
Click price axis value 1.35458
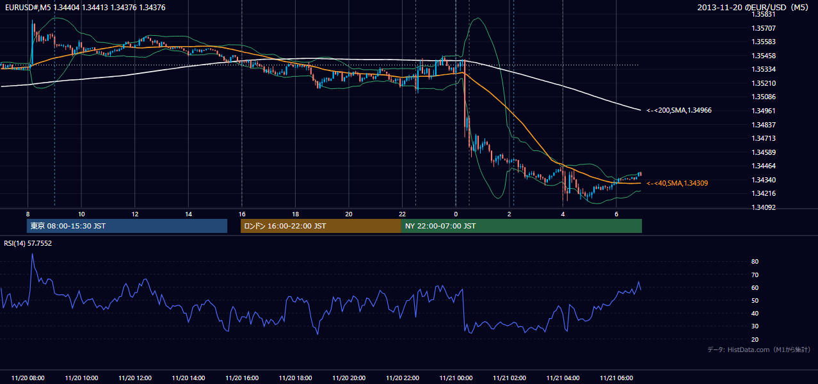(763, 56)
